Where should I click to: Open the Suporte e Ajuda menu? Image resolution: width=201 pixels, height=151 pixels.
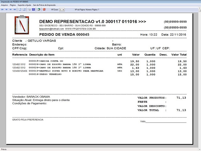(24, 5)
